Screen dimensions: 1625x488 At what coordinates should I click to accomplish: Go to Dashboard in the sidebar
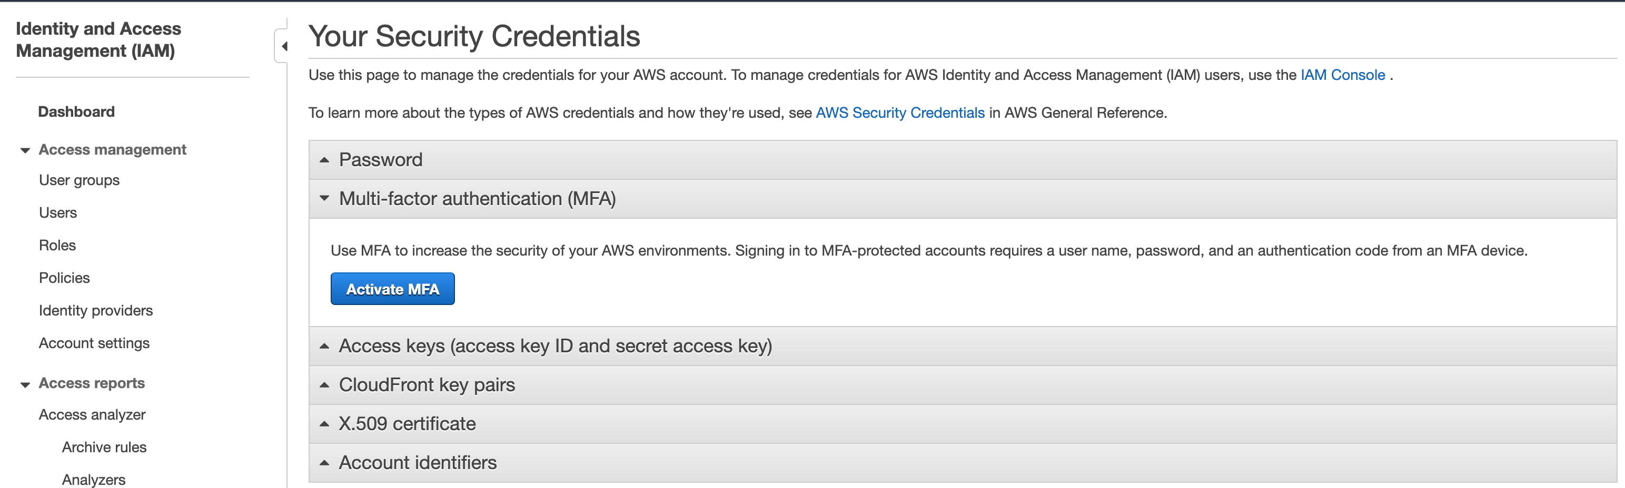(x=76, y=111)
